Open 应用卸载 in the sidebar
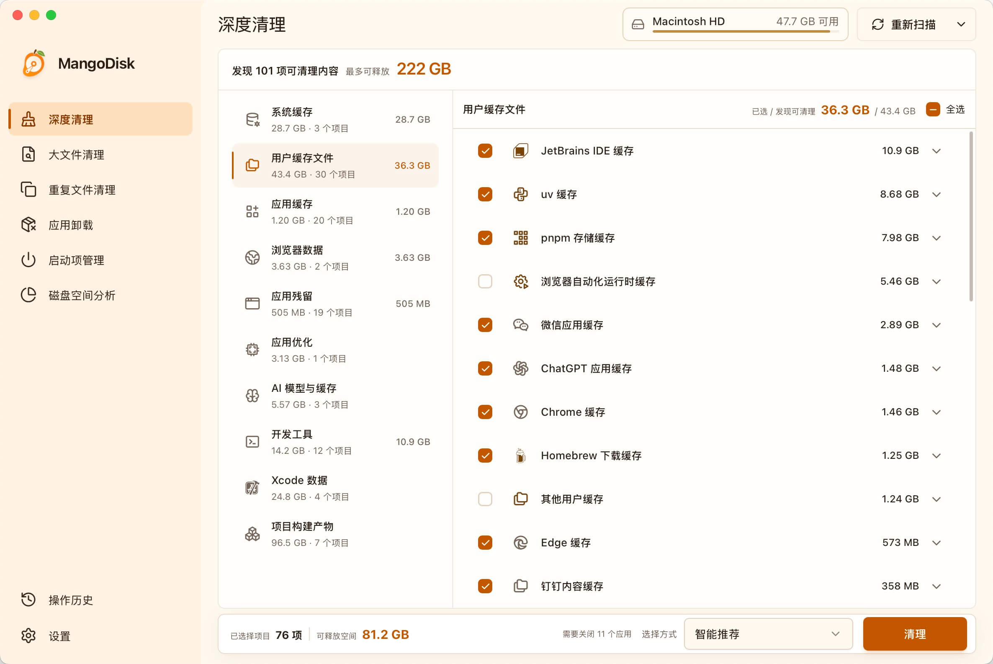 [101, 225]
